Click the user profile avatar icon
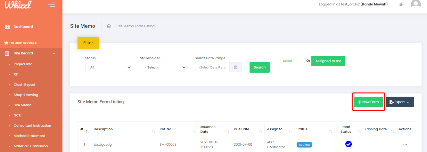Image resolution: width=427 pixels, height=152 pixels. (x=415, y=4)
